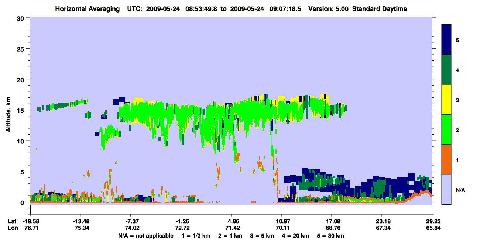The height and width of the screenshot is (246, 480).
Task: Click the 'Lat' row label
Action: 13,221
